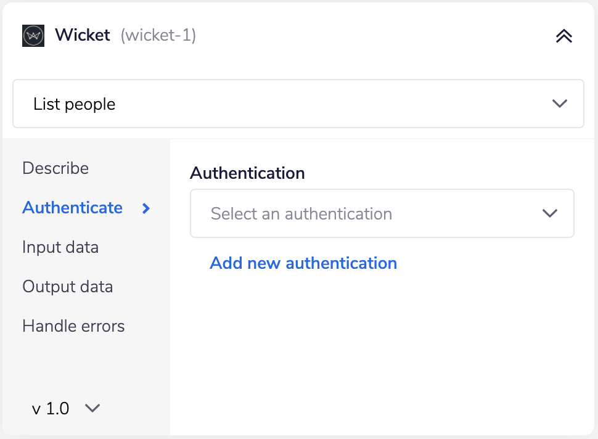Screen dimensions: 598x439
Task: Click the arrow icon next to Authenticate
Action: 146,208
